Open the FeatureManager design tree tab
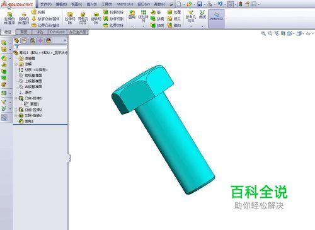 pyautogui.click(x=16, y=40)
